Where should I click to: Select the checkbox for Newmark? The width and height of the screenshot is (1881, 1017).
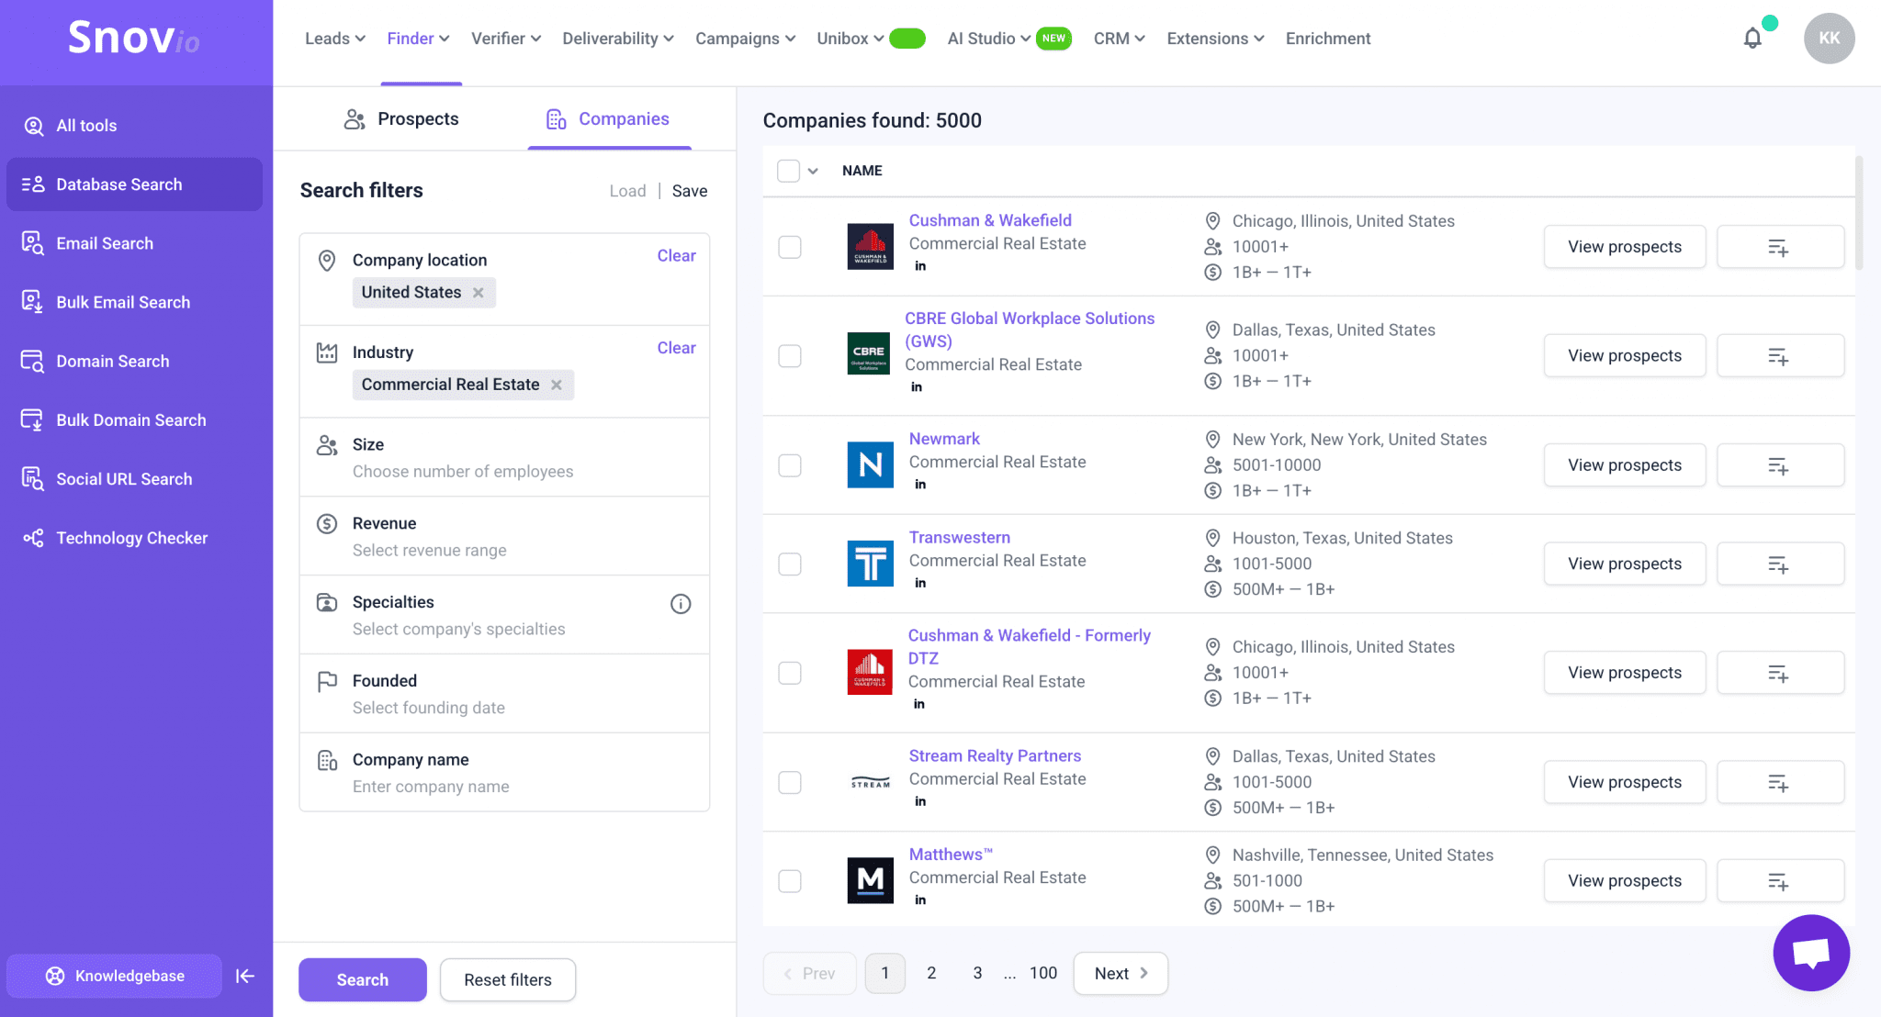tap(789, 464)
